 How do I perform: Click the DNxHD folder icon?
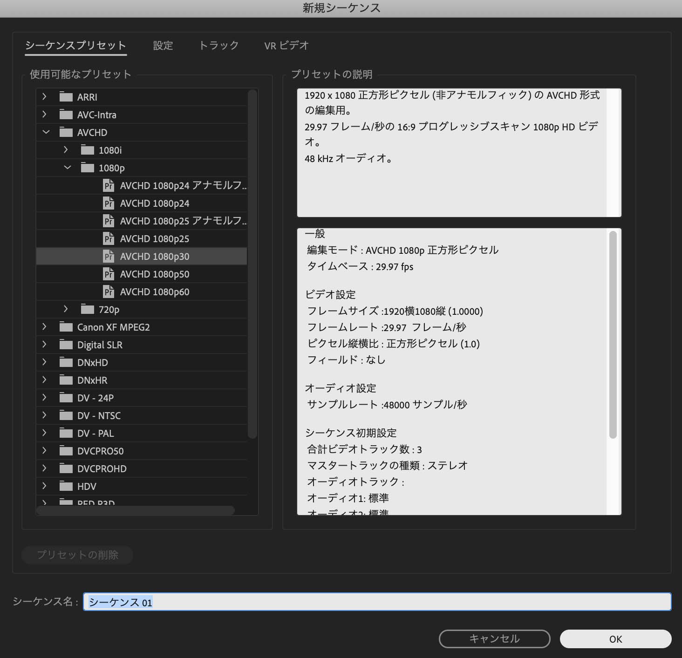pos(66,362)
